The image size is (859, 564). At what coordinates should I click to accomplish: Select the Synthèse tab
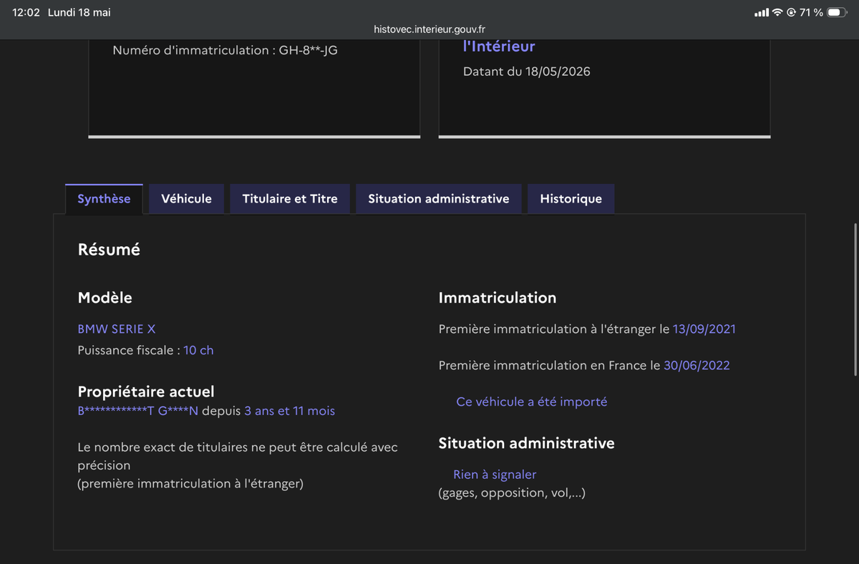[104, 199]
